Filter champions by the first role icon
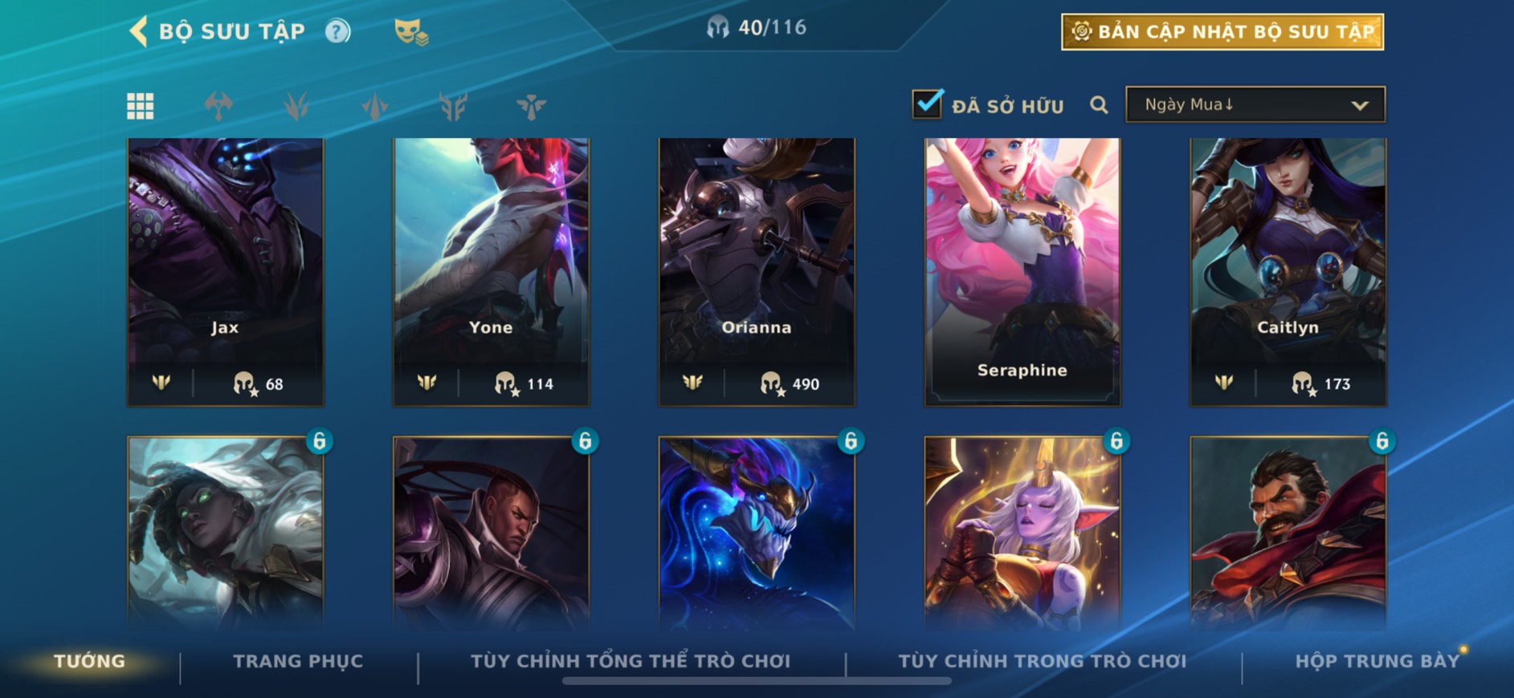This screenshot has width=1514, height=698. [x=218, y=106]
